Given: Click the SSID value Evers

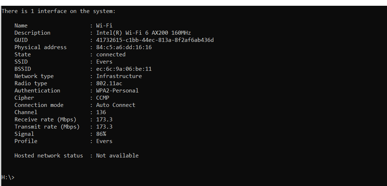Looking at the screenshot, I should [x=104, y=62].
